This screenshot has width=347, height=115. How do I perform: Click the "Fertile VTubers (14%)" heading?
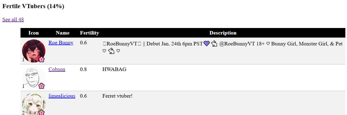coord(33,6)
